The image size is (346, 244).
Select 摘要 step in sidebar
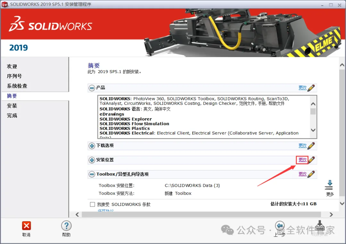12,96
